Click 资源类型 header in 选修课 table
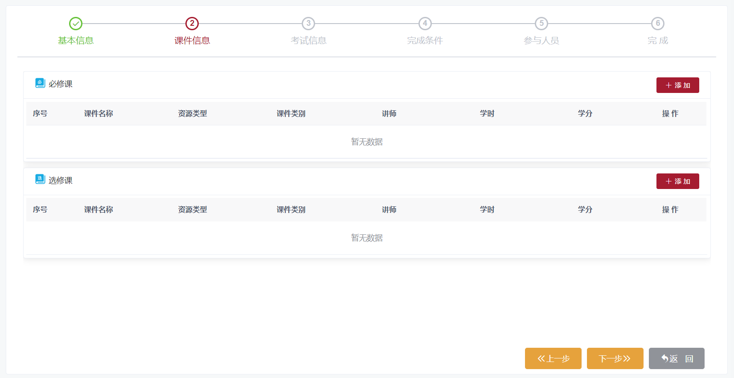734x378 pixels. tap(193, 209)
